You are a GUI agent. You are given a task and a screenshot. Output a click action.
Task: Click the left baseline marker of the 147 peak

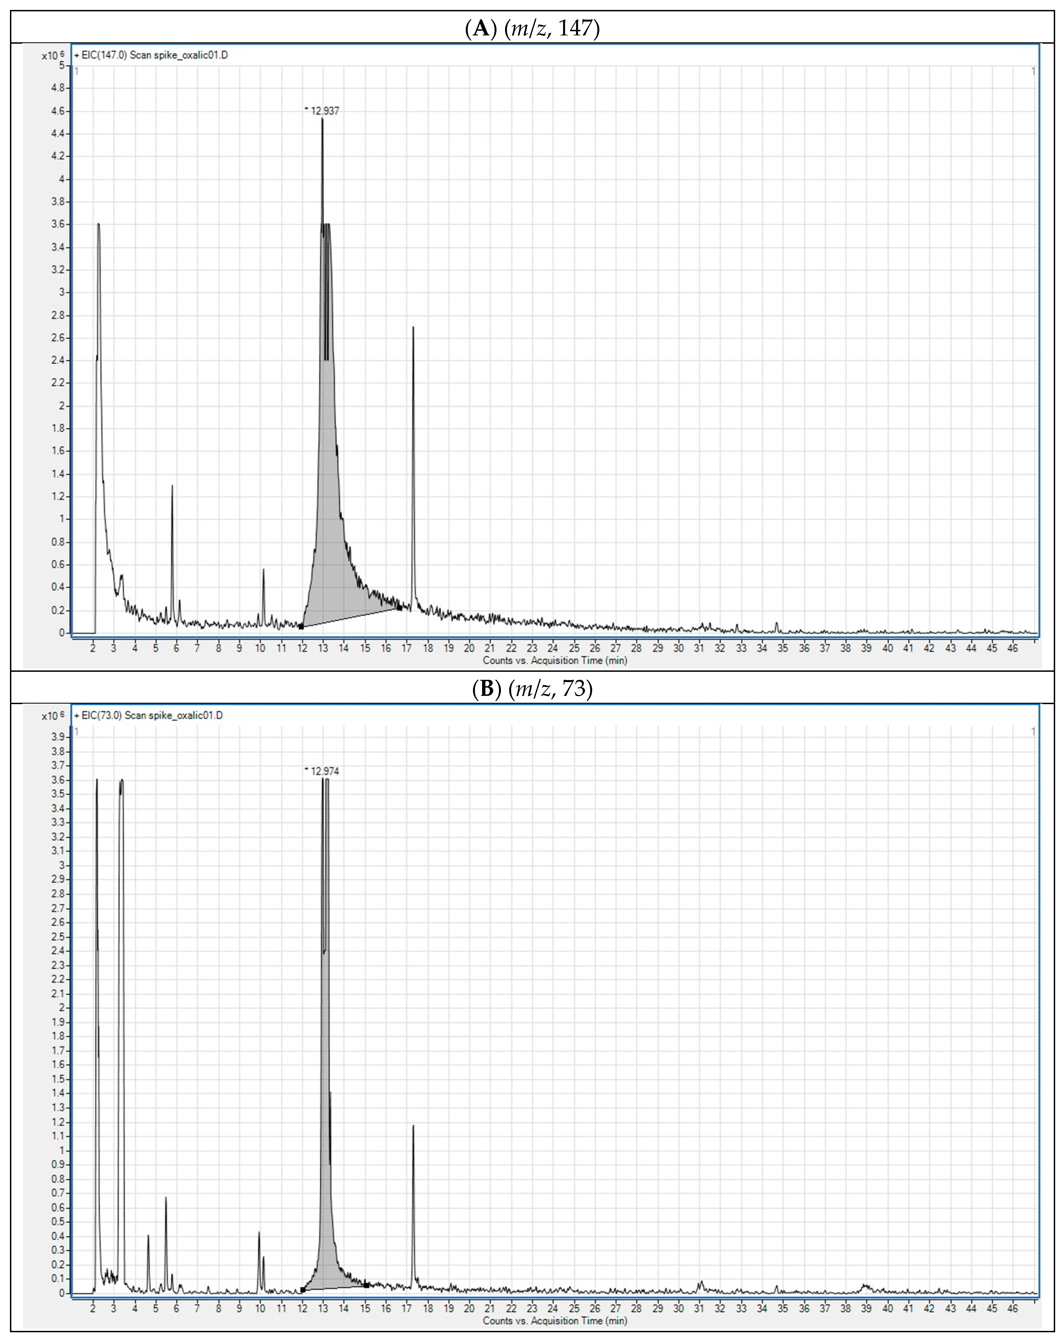301,626
